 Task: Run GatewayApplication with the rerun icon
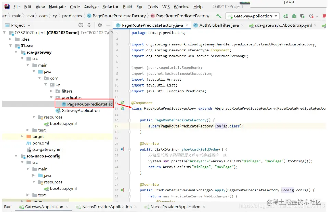click(x=286, y=16)
